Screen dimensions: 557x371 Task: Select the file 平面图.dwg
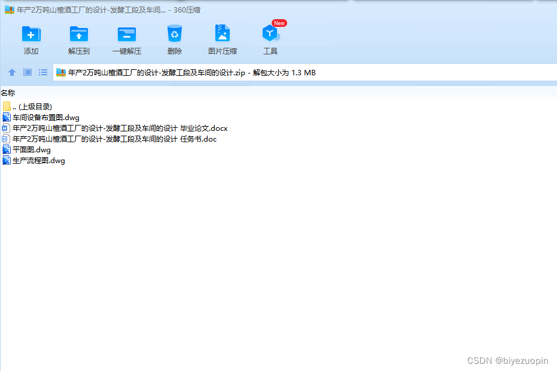pos(26,150)
